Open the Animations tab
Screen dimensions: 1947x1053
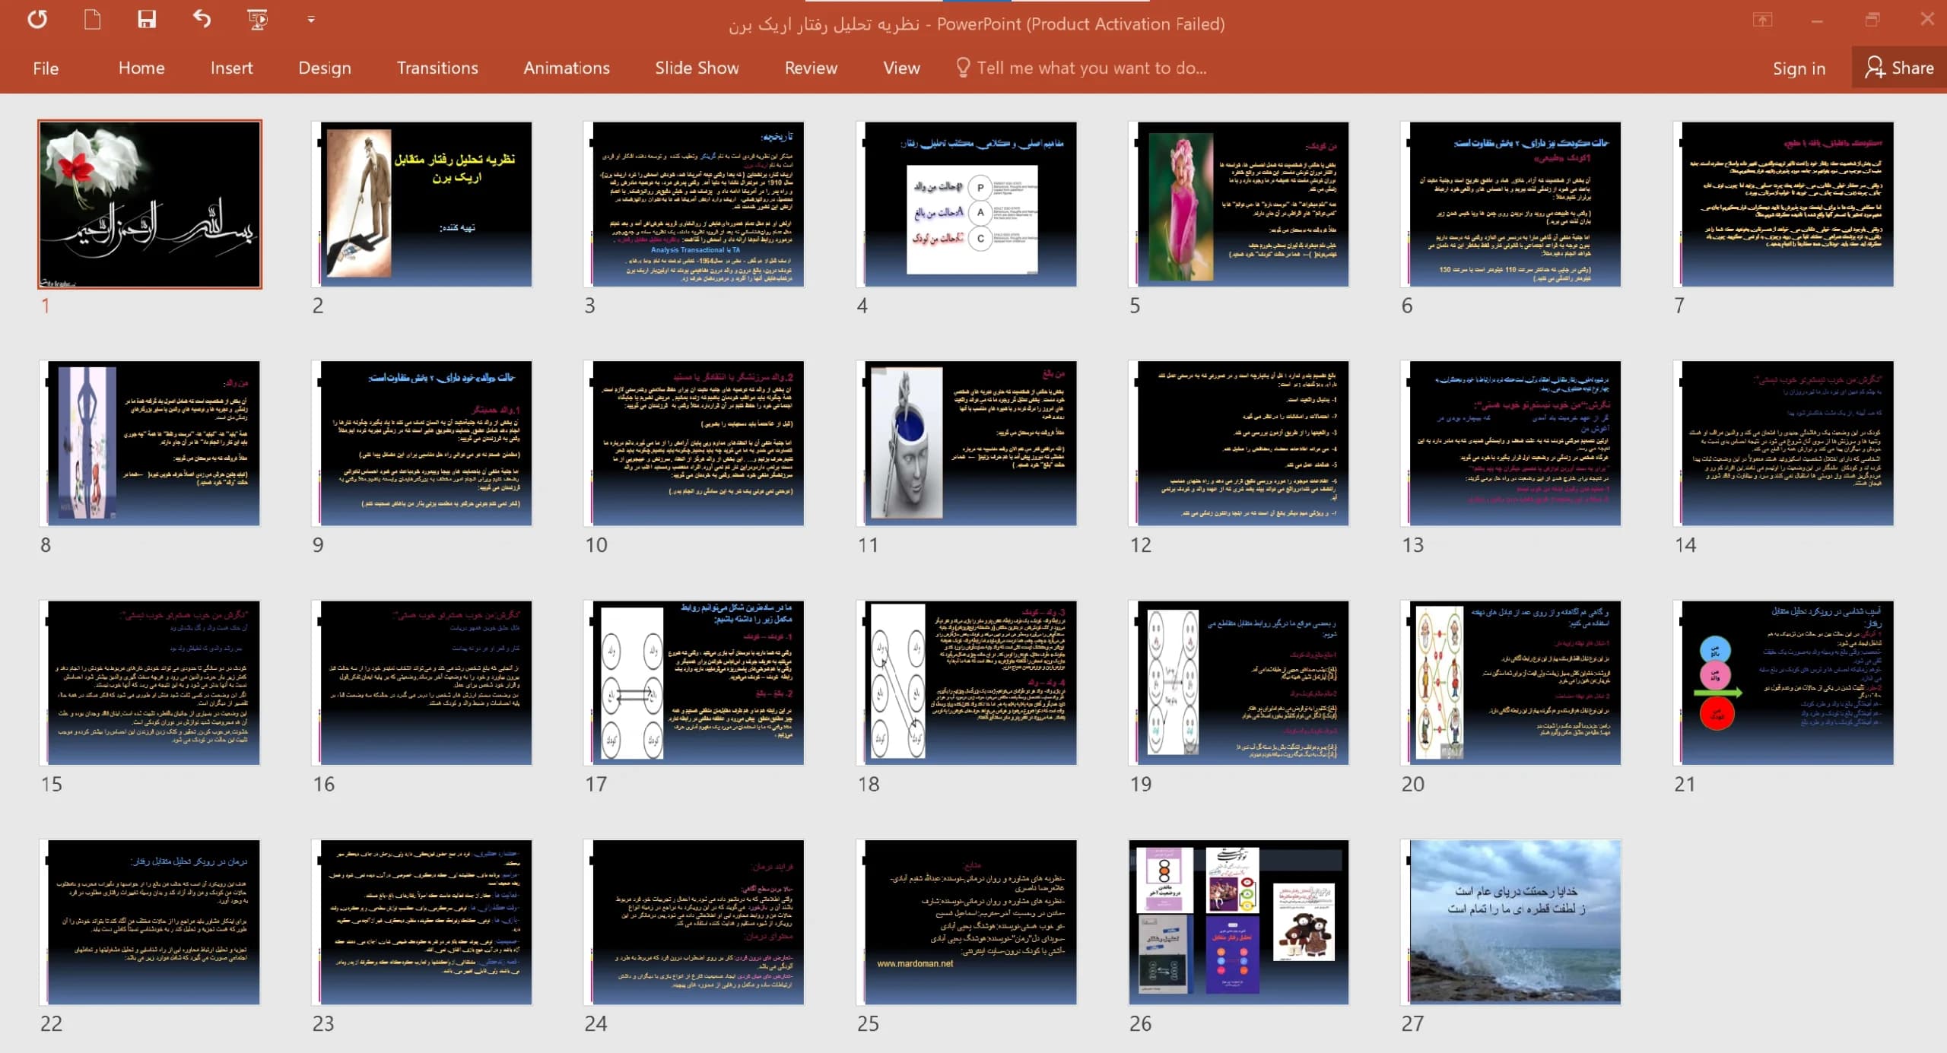[567, 68]
